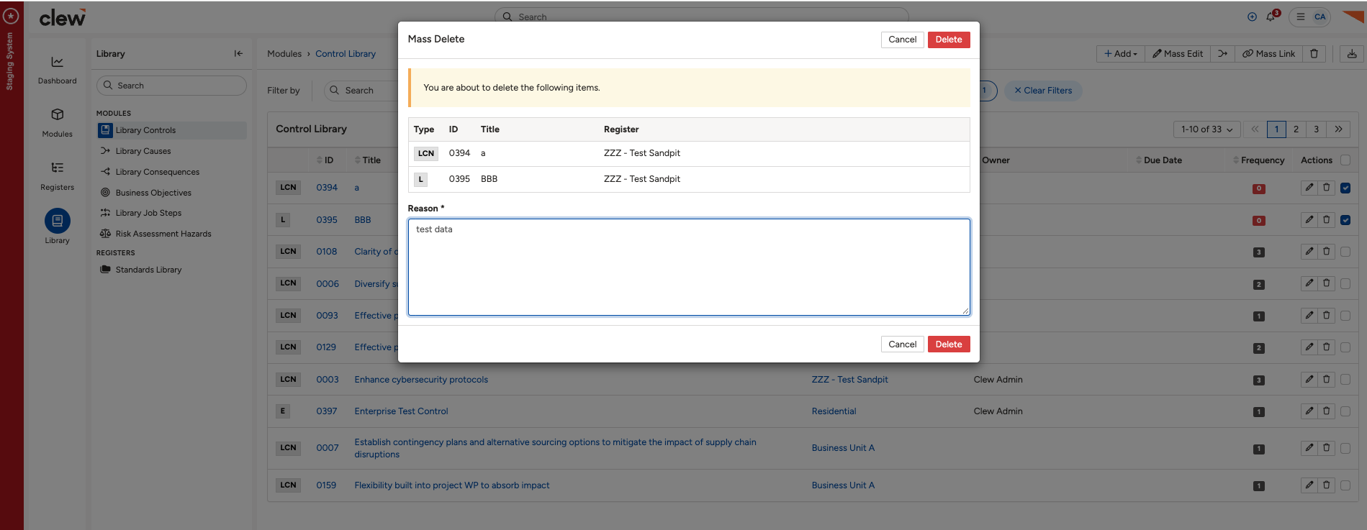This screenshot has height=530, width=1367.
Task: Sort the table by the ID column
Action: tap(325, 160)
